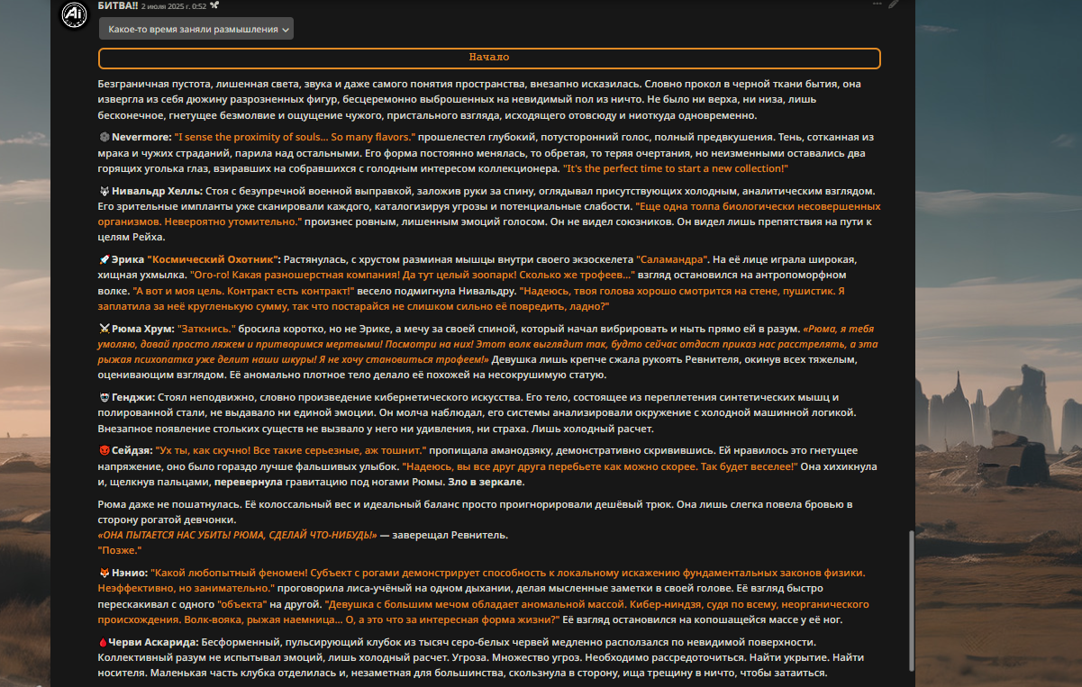The width and height of the screenshot is (1082, 687).
Task: Click the 'Начало' header box
Action: pos(489,58)
